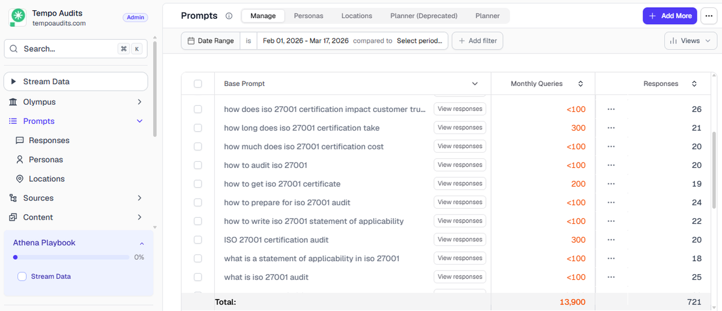Viewport: 722px width, 311px height.
Task: Click the Admin badge
Action: [x=135, y=17]
